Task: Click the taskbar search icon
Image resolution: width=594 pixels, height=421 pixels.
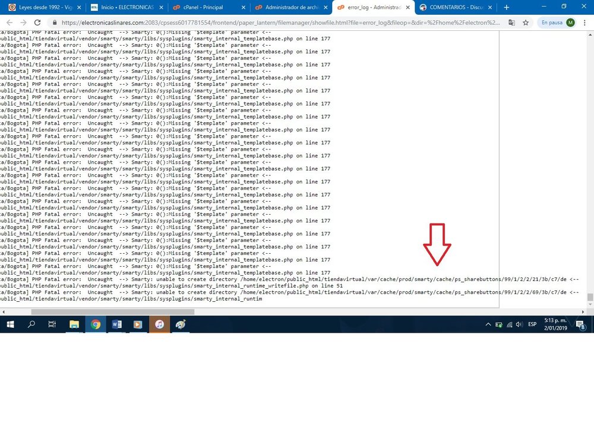Action: pyautogui.click(x=31, y=324)
